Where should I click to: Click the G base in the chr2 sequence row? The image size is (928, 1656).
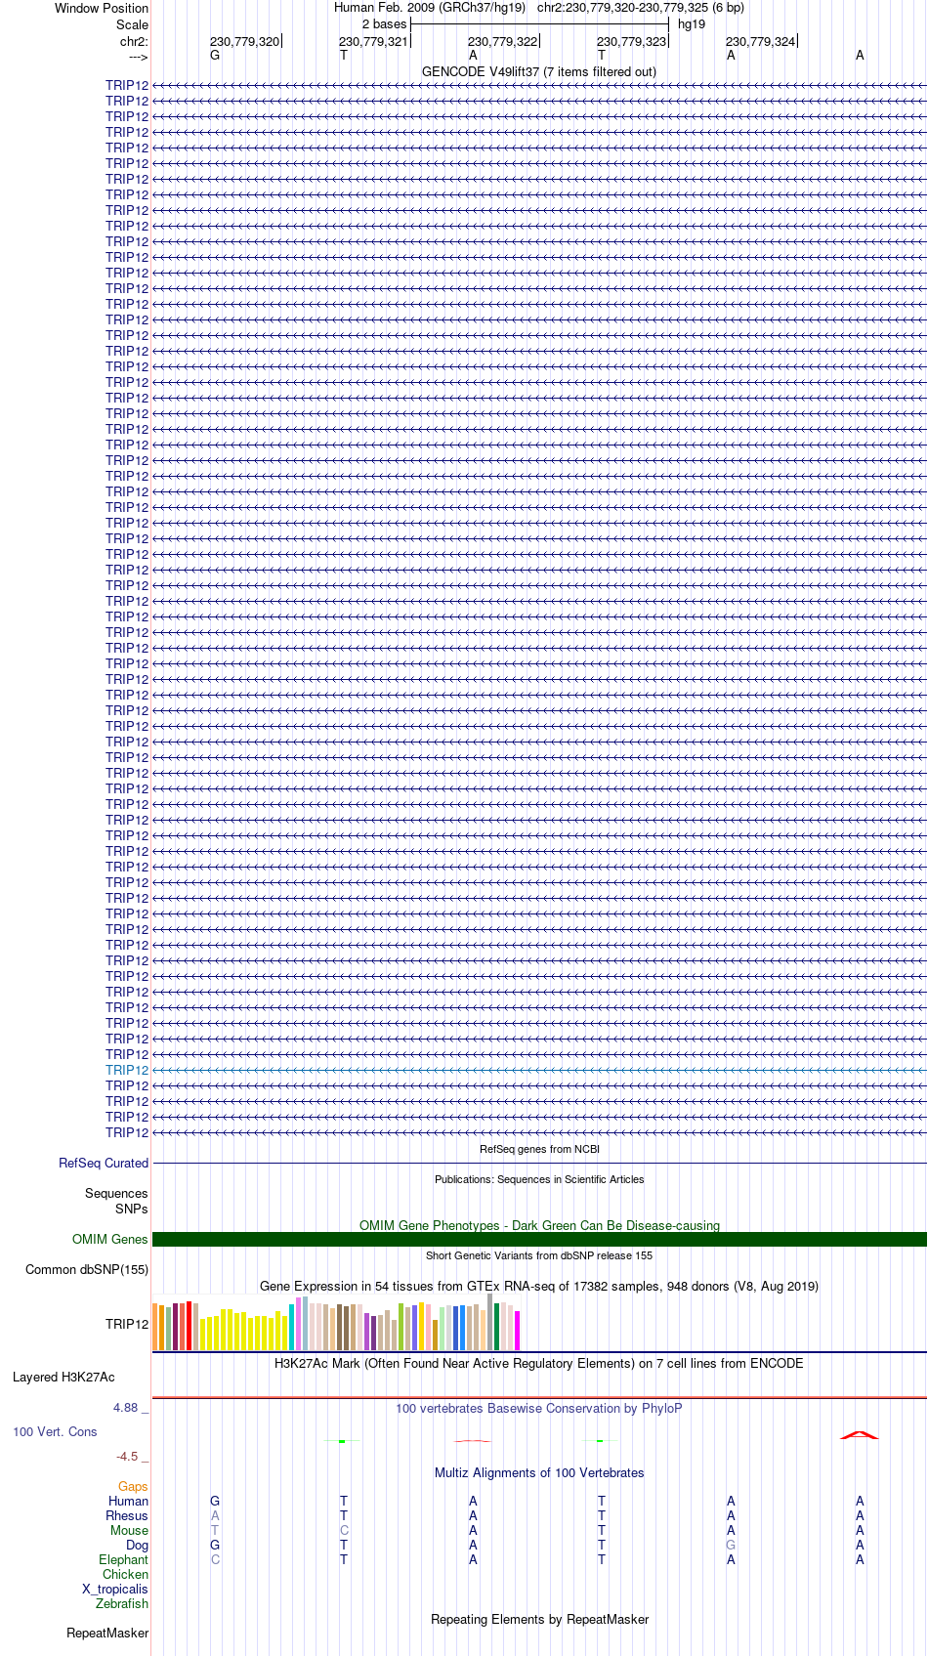point(215,56)
